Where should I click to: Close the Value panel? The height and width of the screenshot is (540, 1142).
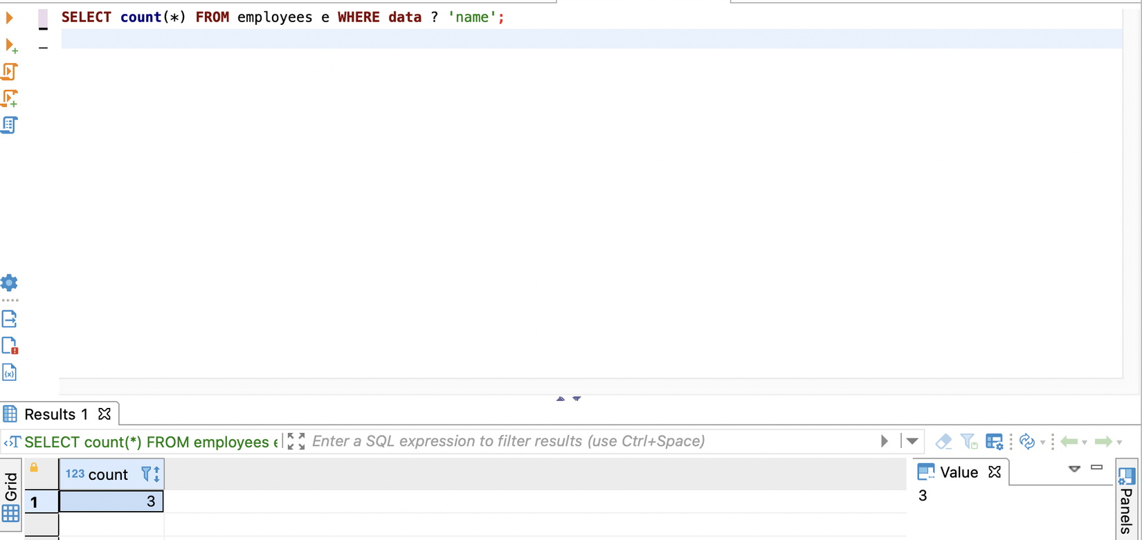[x=995, y=472]
